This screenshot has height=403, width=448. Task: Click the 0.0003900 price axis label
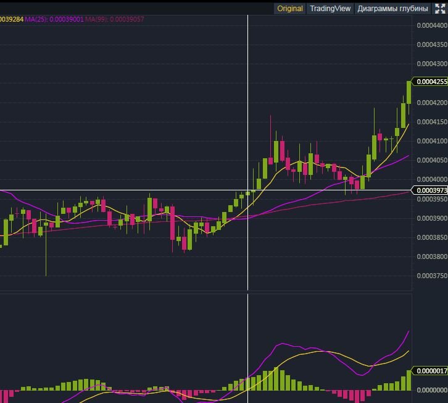[x=432, y=218]
